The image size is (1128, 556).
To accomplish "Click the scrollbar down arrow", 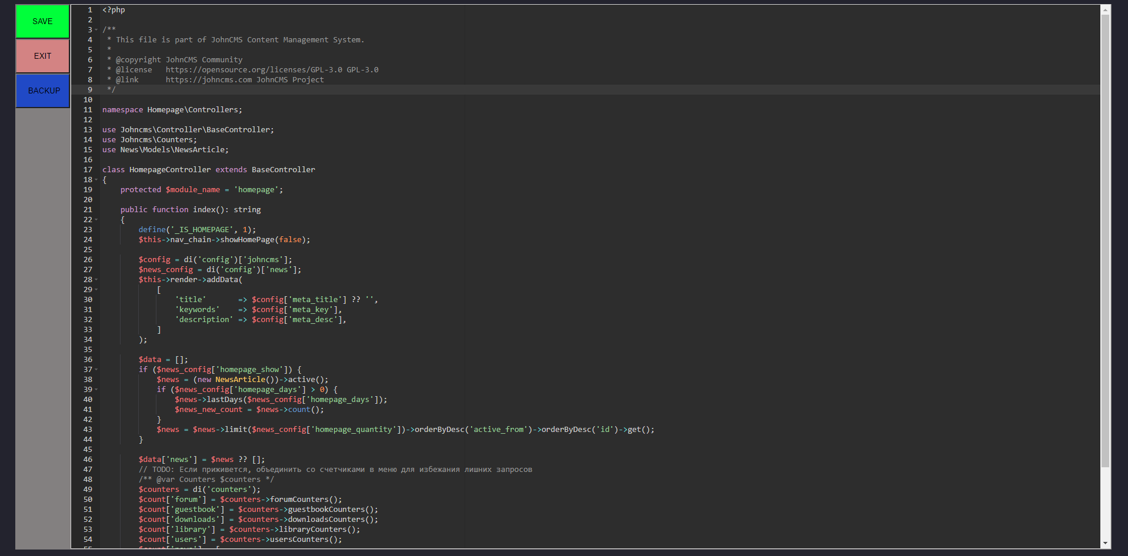I will [x=1105, y=544].
